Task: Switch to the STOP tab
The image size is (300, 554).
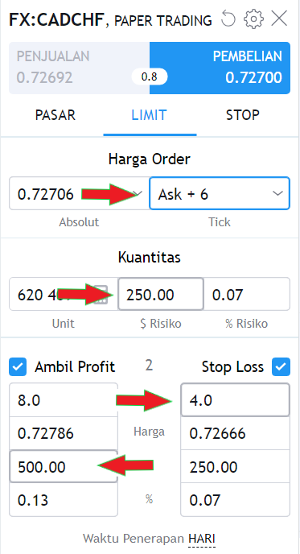Action: click(x=242, y=115)
